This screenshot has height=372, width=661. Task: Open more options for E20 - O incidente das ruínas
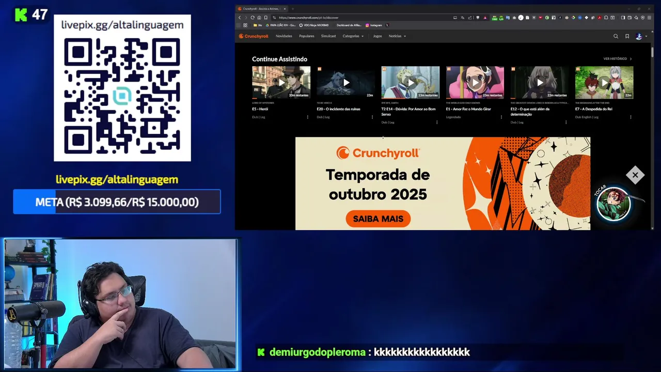pos(372,117)
